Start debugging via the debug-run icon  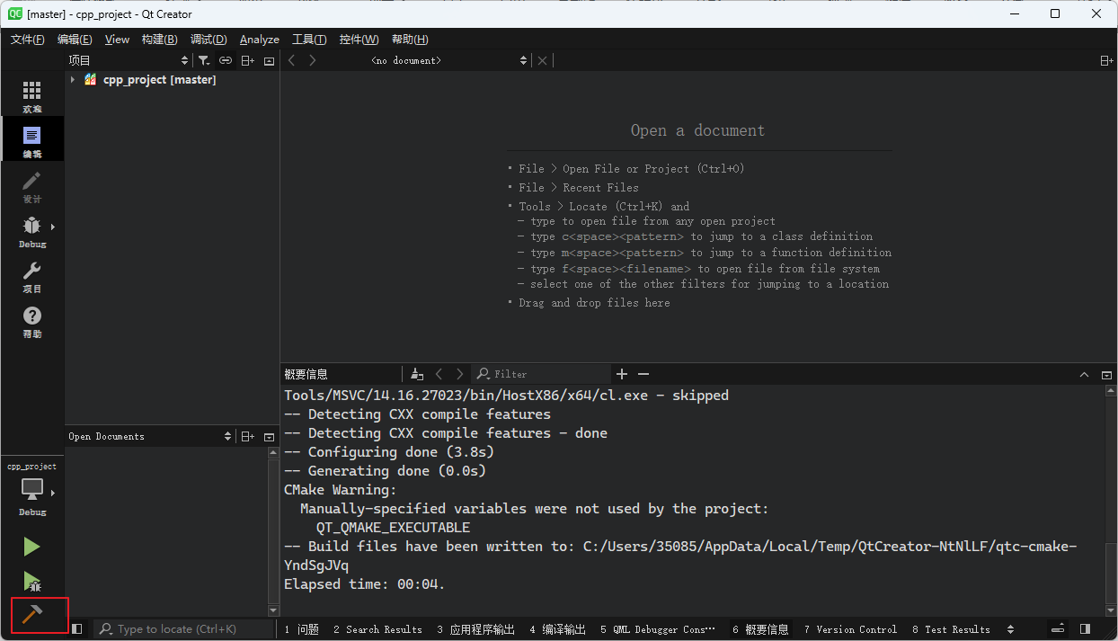point(31,581)
